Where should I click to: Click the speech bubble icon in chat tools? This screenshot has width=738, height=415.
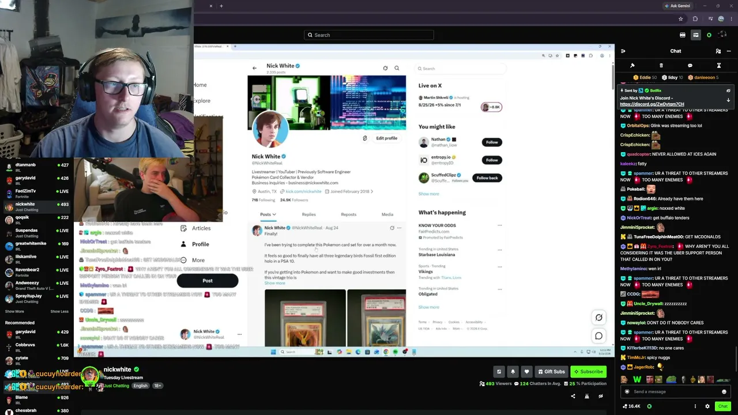coord(690,66)
